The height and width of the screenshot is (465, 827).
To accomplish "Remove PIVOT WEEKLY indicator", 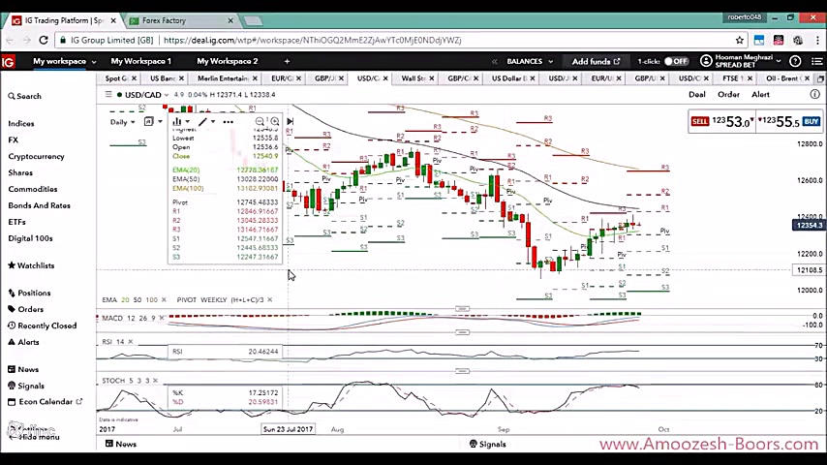I will click(x=270, y=299).
